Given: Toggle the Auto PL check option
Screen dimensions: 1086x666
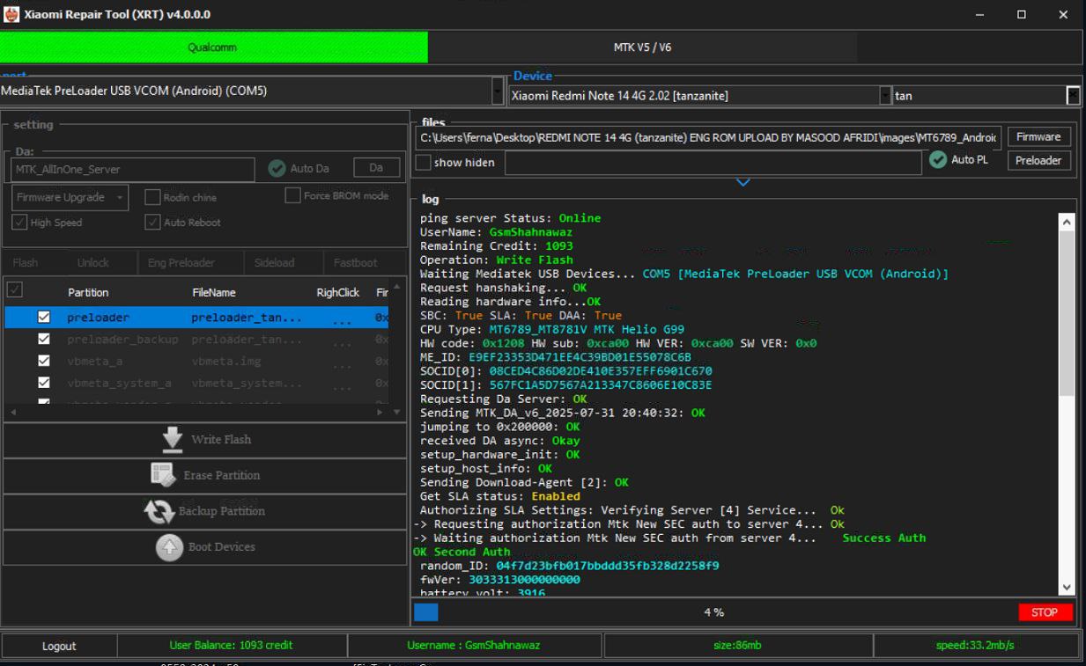Looking at the screenshot, I should click(938, 159).
